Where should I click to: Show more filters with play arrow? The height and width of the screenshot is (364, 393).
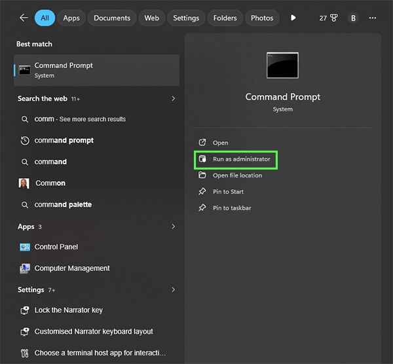tap(293, 18)
